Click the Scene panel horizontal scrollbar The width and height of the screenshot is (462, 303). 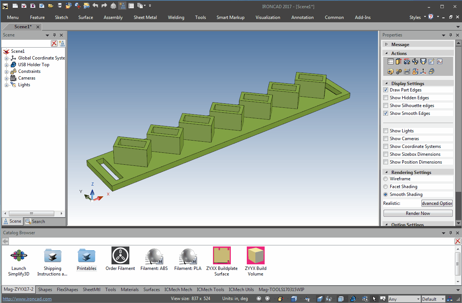pos(32,213)
